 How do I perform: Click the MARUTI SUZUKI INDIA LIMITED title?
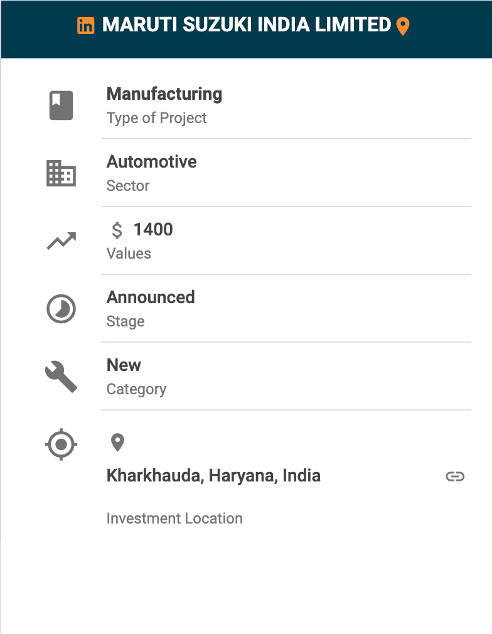pyautogui.click(x=247, y=25)
